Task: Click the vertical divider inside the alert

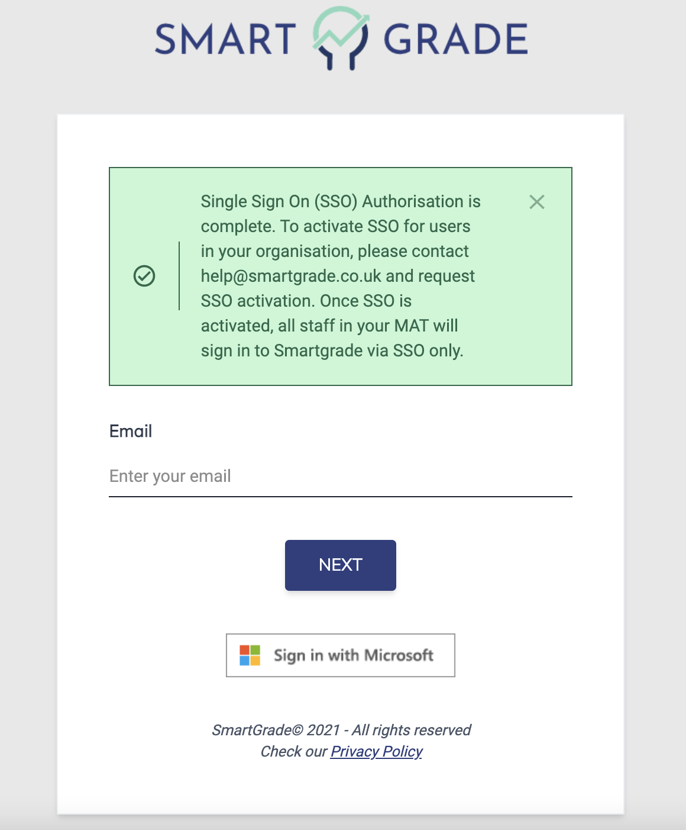Action: pos(179,276)
